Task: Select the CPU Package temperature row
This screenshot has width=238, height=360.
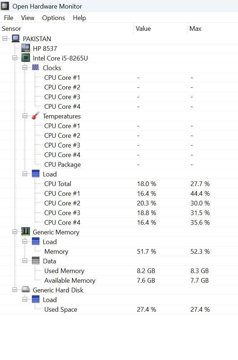Action: point(62,164)
